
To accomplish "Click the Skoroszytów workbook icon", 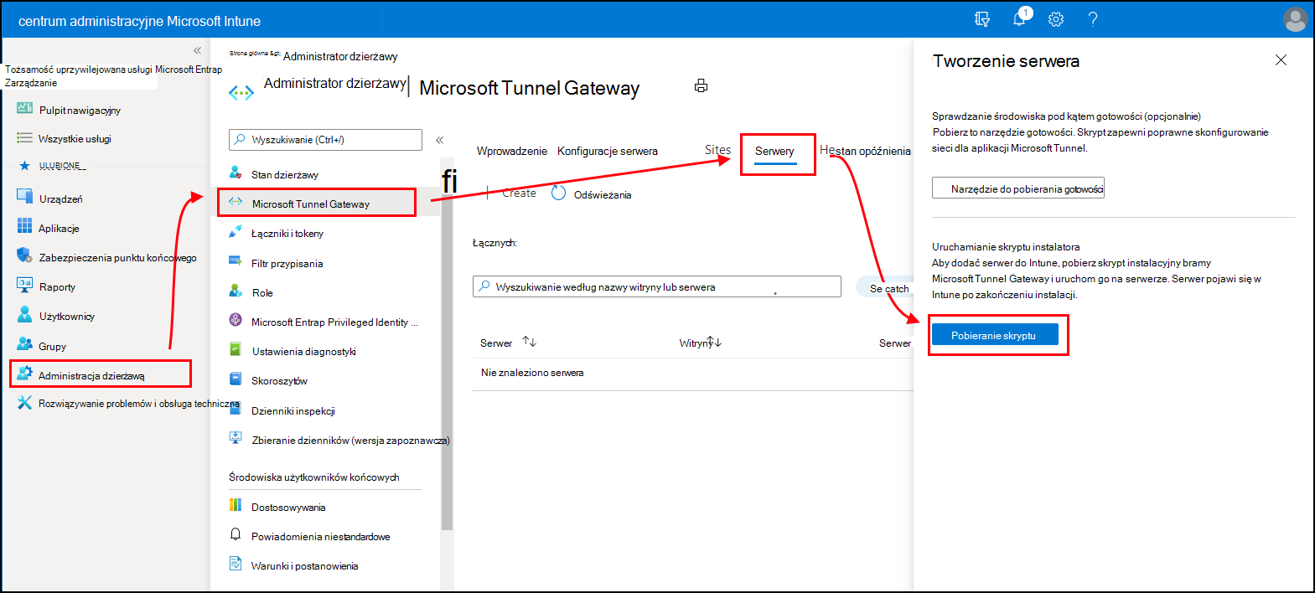I will click(x=236, y=379).
